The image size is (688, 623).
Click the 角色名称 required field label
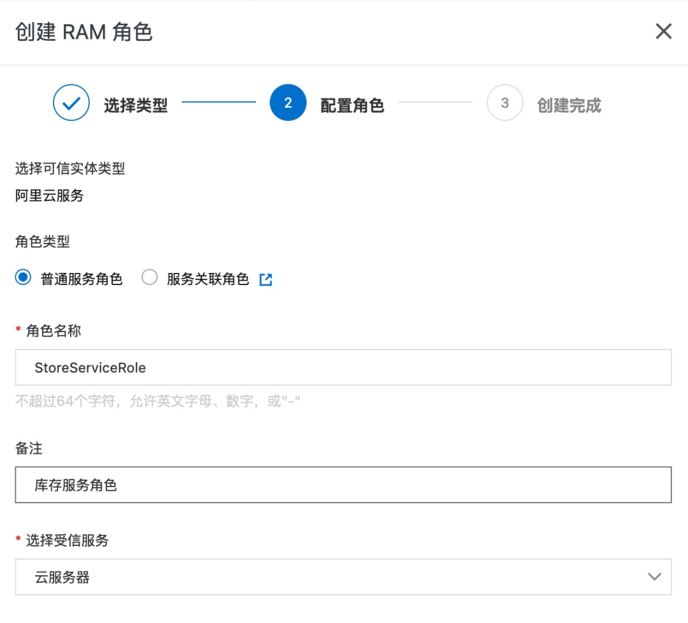click(54, 330)
